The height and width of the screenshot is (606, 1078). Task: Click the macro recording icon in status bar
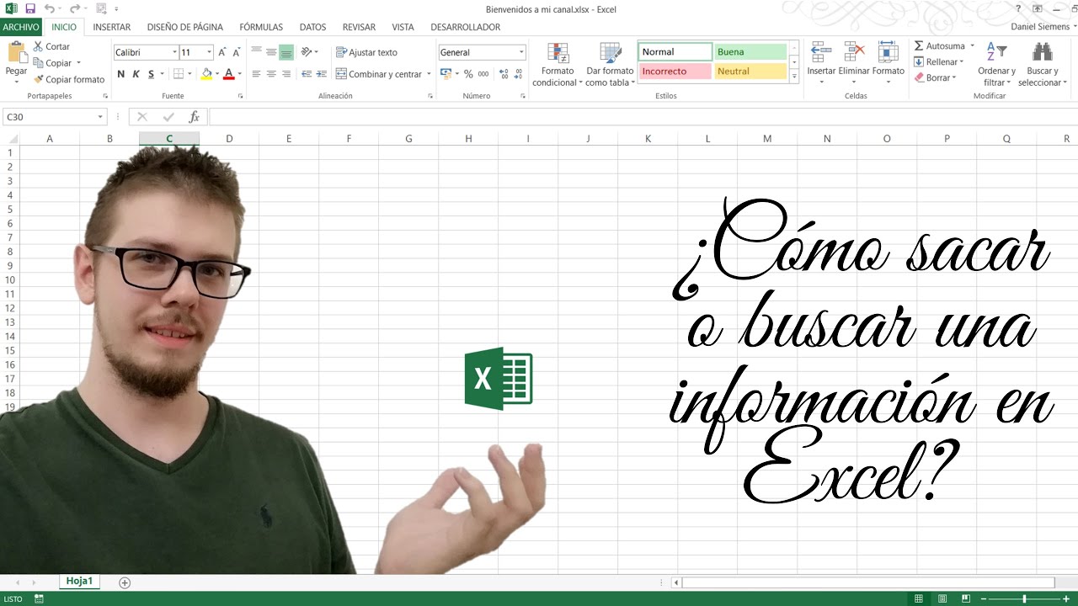click(39, 598)
